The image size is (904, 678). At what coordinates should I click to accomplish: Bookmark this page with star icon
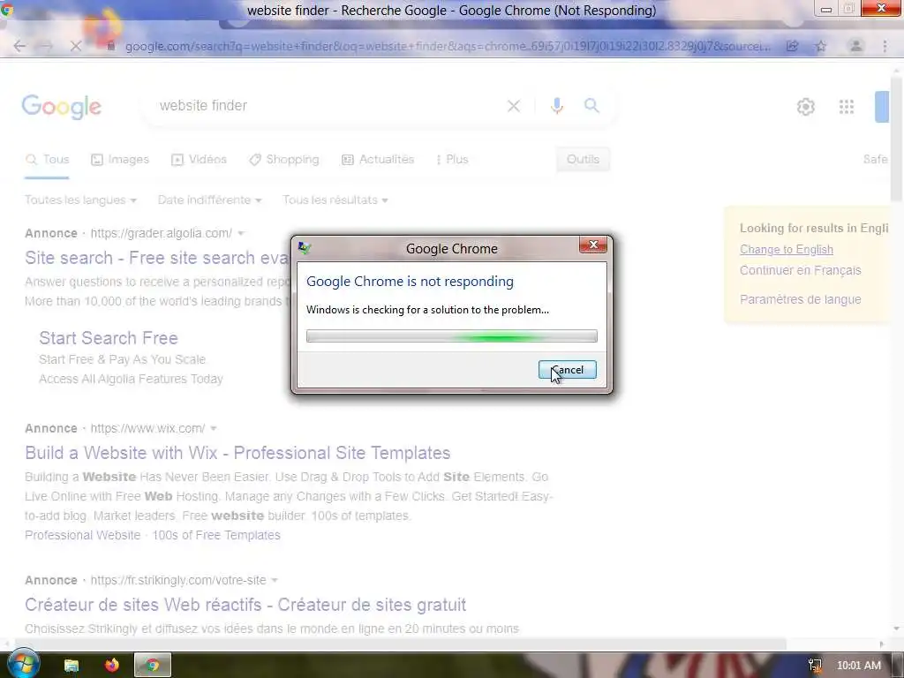pyautogui.click(x=821, y=46)
